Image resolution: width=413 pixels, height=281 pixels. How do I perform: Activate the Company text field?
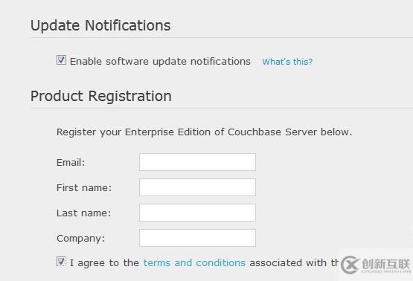[x=197, y=238]
